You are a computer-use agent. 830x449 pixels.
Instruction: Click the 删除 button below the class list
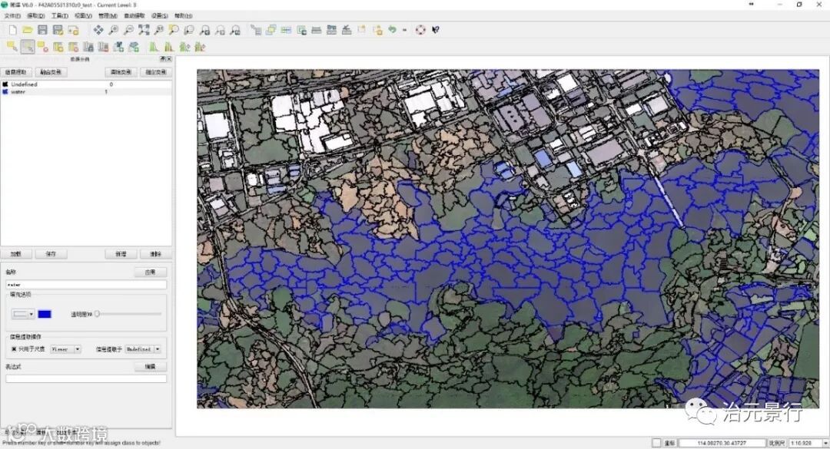[x=155, y=254]
